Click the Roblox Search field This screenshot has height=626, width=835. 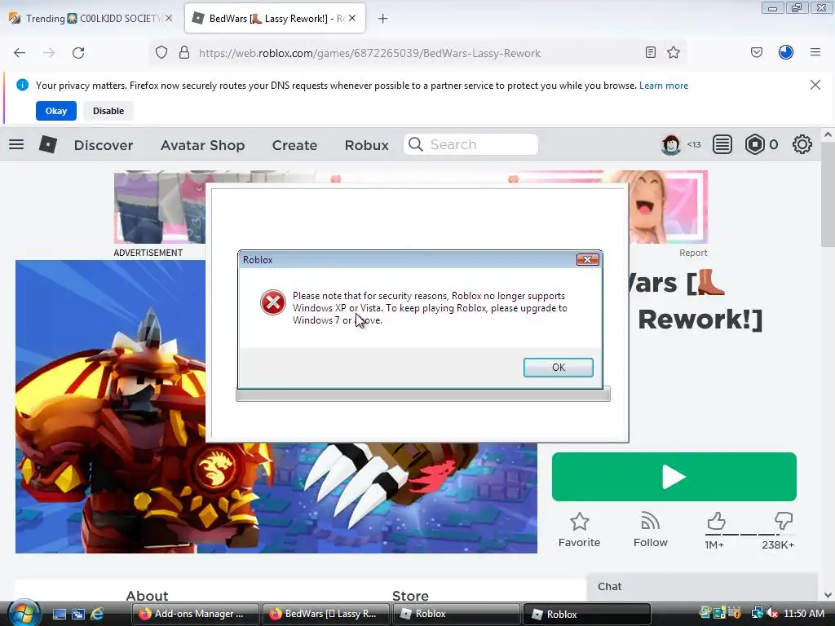[x=471, y=144]
